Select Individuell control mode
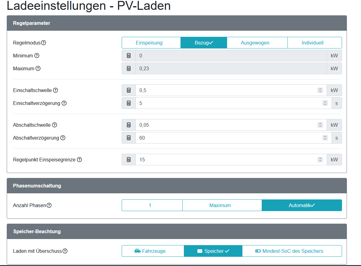Image resolution: width=361 pixels, height=266 pixels. tap(315, 43)
